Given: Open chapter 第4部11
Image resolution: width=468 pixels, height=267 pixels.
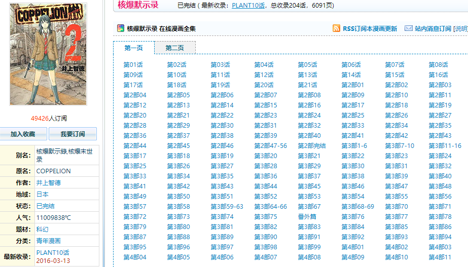Looking at the screenshot, I should coord(440,257).
